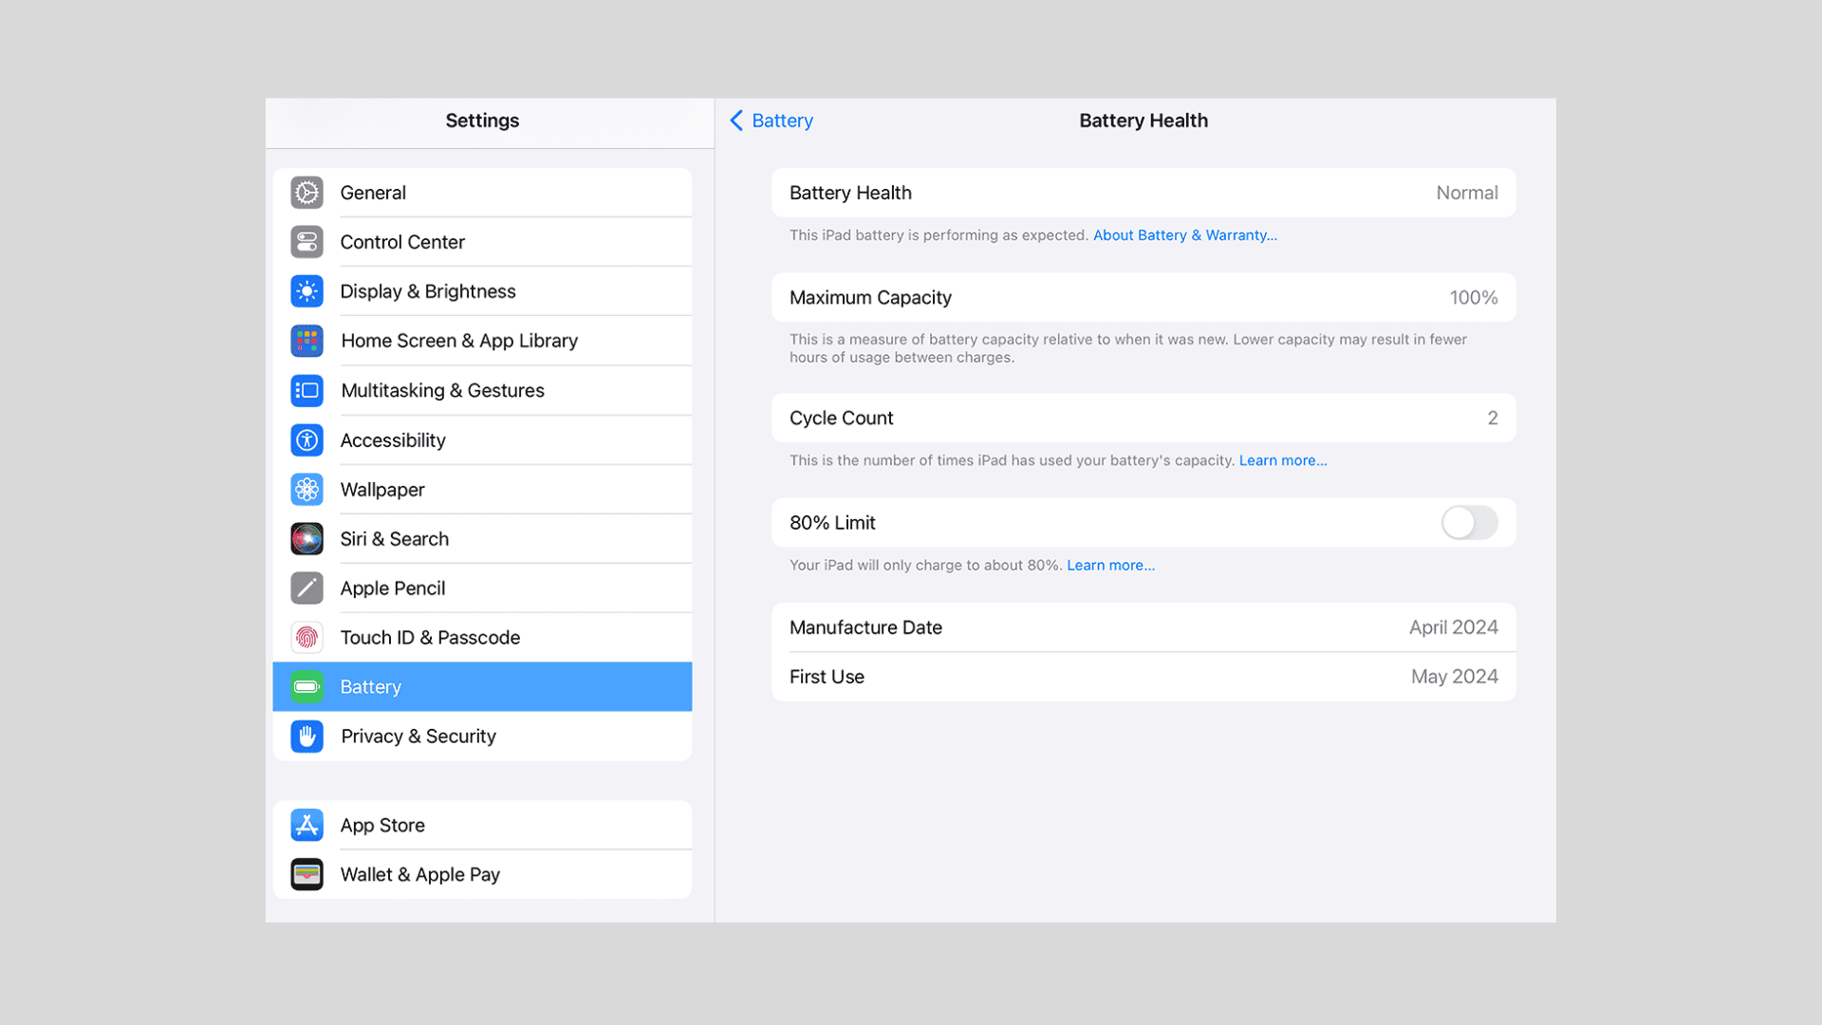Click the Control Center toggles icon
This screenshot has height=1025, width=1822.
pyautogui.click(x=307, y=242)
